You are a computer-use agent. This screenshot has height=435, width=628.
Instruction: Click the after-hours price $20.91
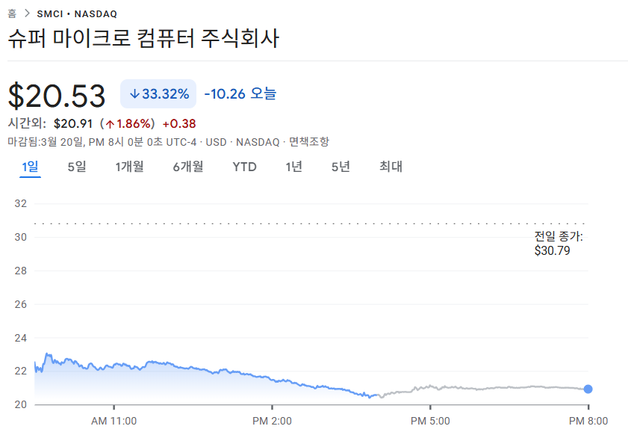click(72, 124)
